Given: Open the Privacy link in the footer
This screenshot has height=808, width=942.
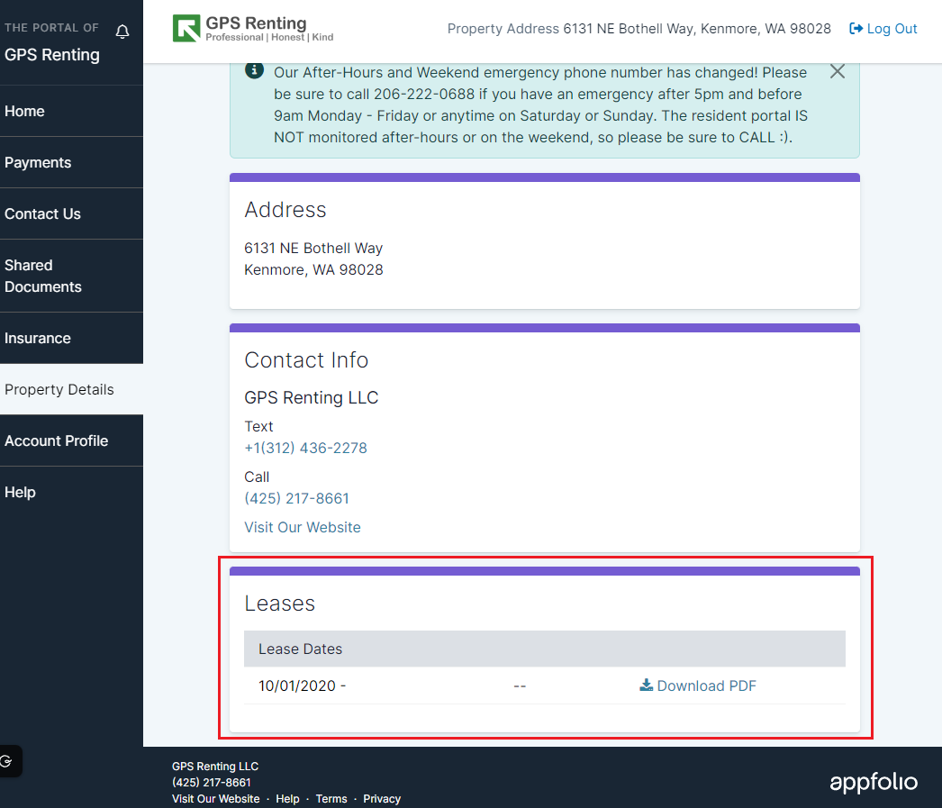Looking at the screenshot, I should (382, 799).
